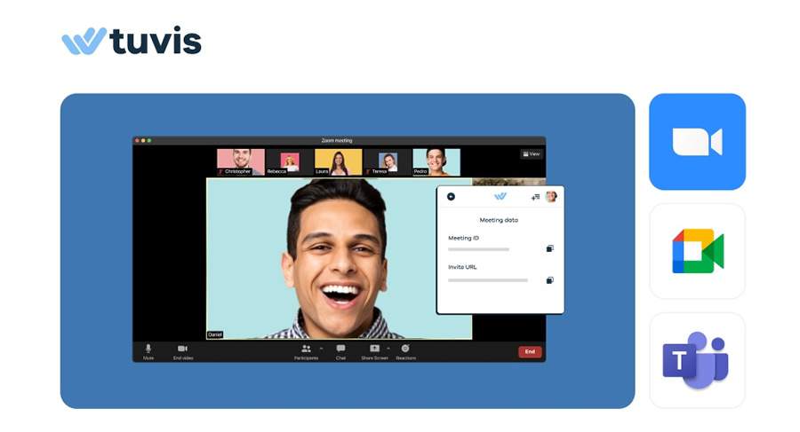Select Laura's video thumbnail
The height and width of the screenshot is (432, 800).
pyautogui.click(x=339, y=162)
